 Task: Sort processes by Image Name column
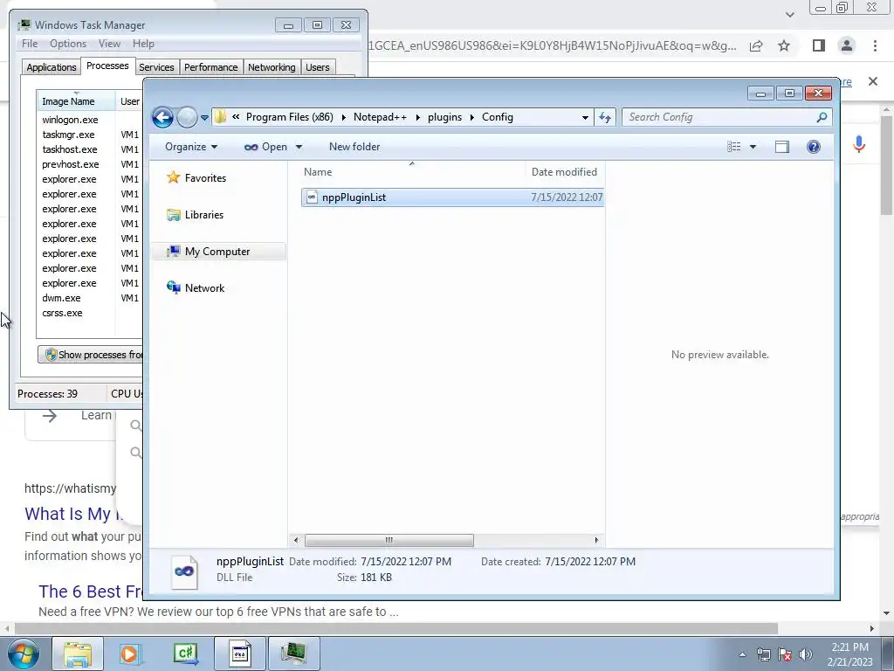pyautogui.click(x=76, y=101)
